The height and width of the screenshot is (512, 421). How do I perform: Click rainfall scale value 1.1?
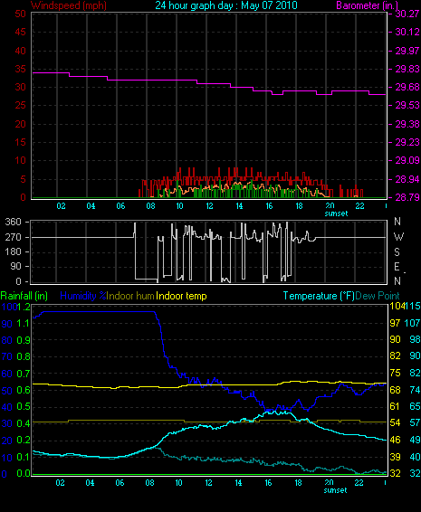(x=24, y=323)
